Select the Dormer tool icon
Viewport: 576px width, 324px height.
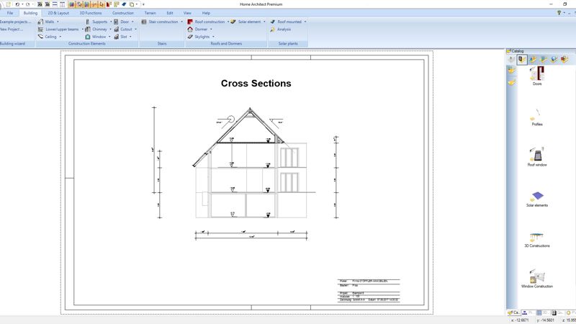(x=190, y=29)
